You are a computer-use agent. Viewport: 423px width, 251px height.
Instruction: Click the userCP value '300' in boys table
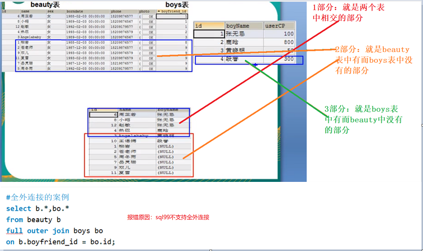point(289,59)
